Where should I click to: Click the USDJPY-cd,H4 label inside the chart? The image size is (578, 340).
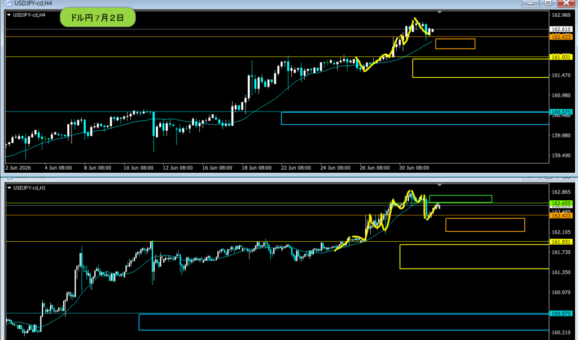click(x=29, y=15)
